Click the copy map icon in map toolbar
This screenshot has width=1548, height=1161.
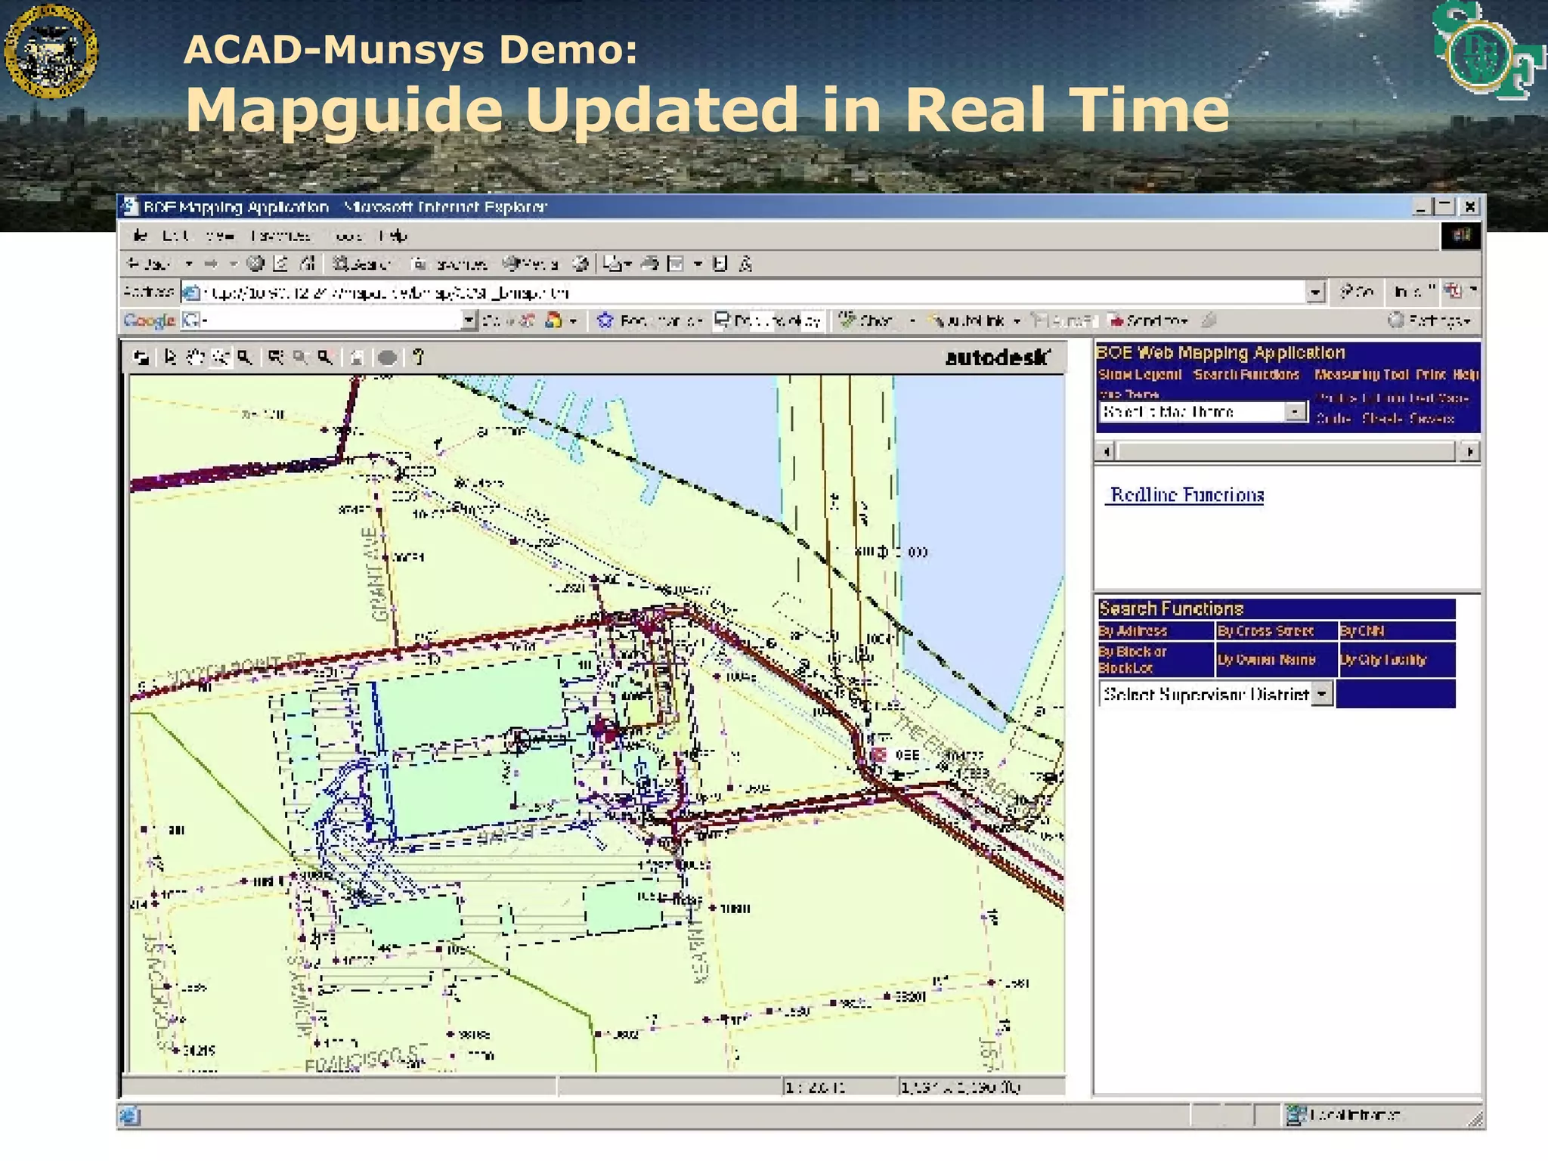(358, 358)
